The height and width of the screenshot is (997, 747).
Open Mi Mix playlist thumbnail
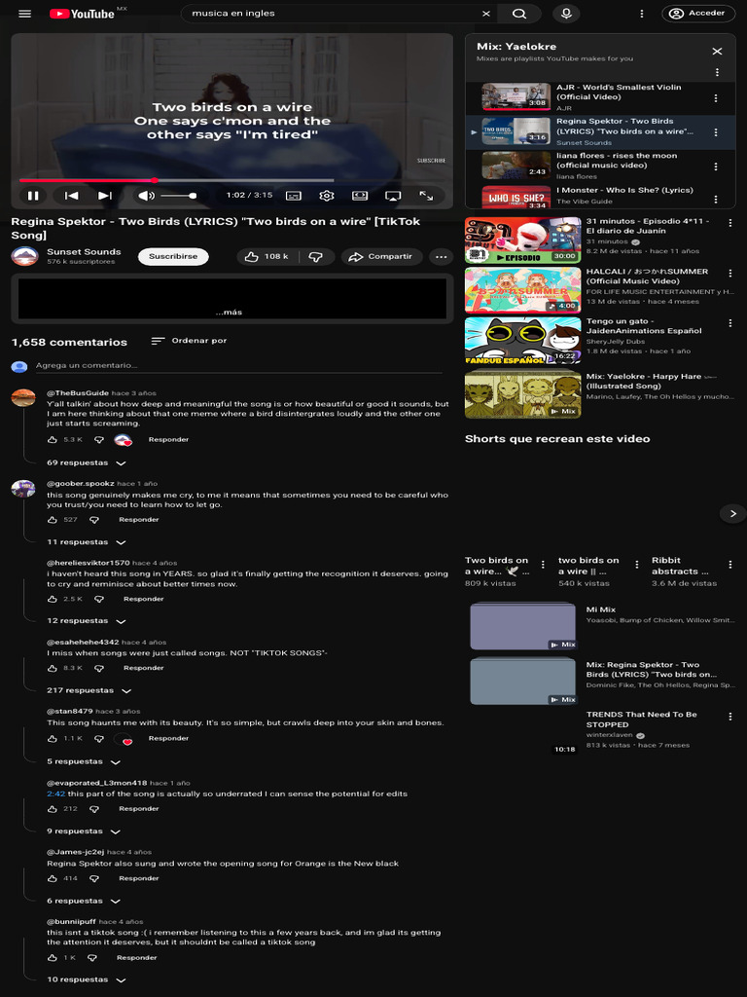[x=522, y=626]
